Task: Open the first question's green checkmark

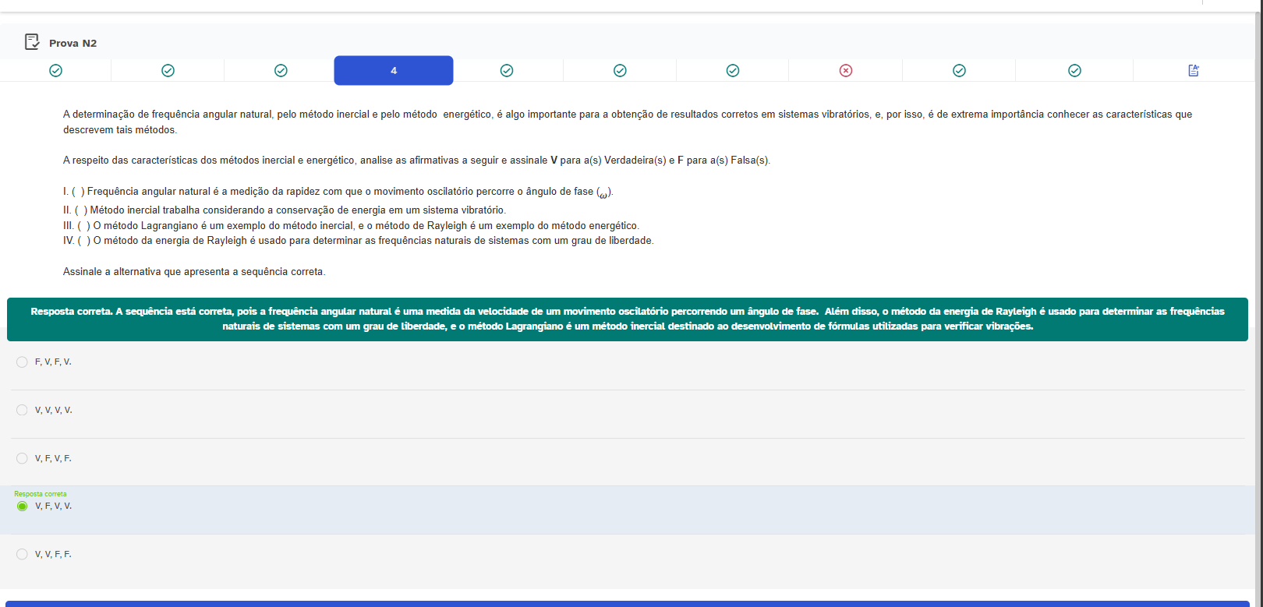Action: click(55, 71)
